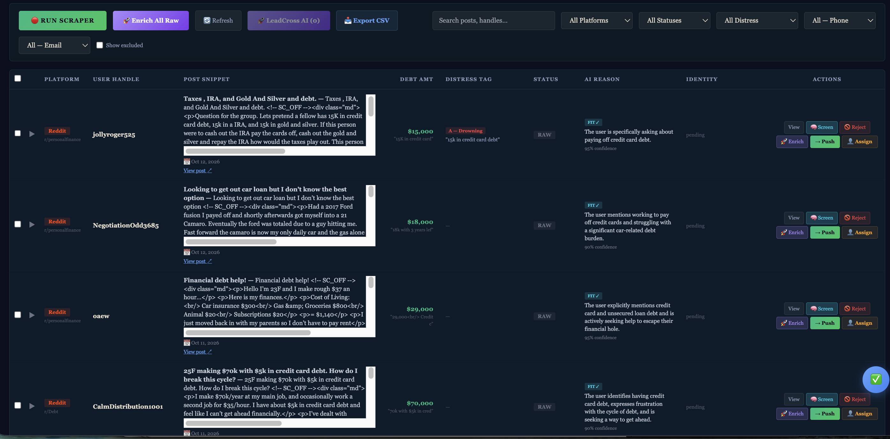Click the USER HANDLE column header
Viewport: 890px width, 439px height.
pyautogui.click(x=116, y=79)
